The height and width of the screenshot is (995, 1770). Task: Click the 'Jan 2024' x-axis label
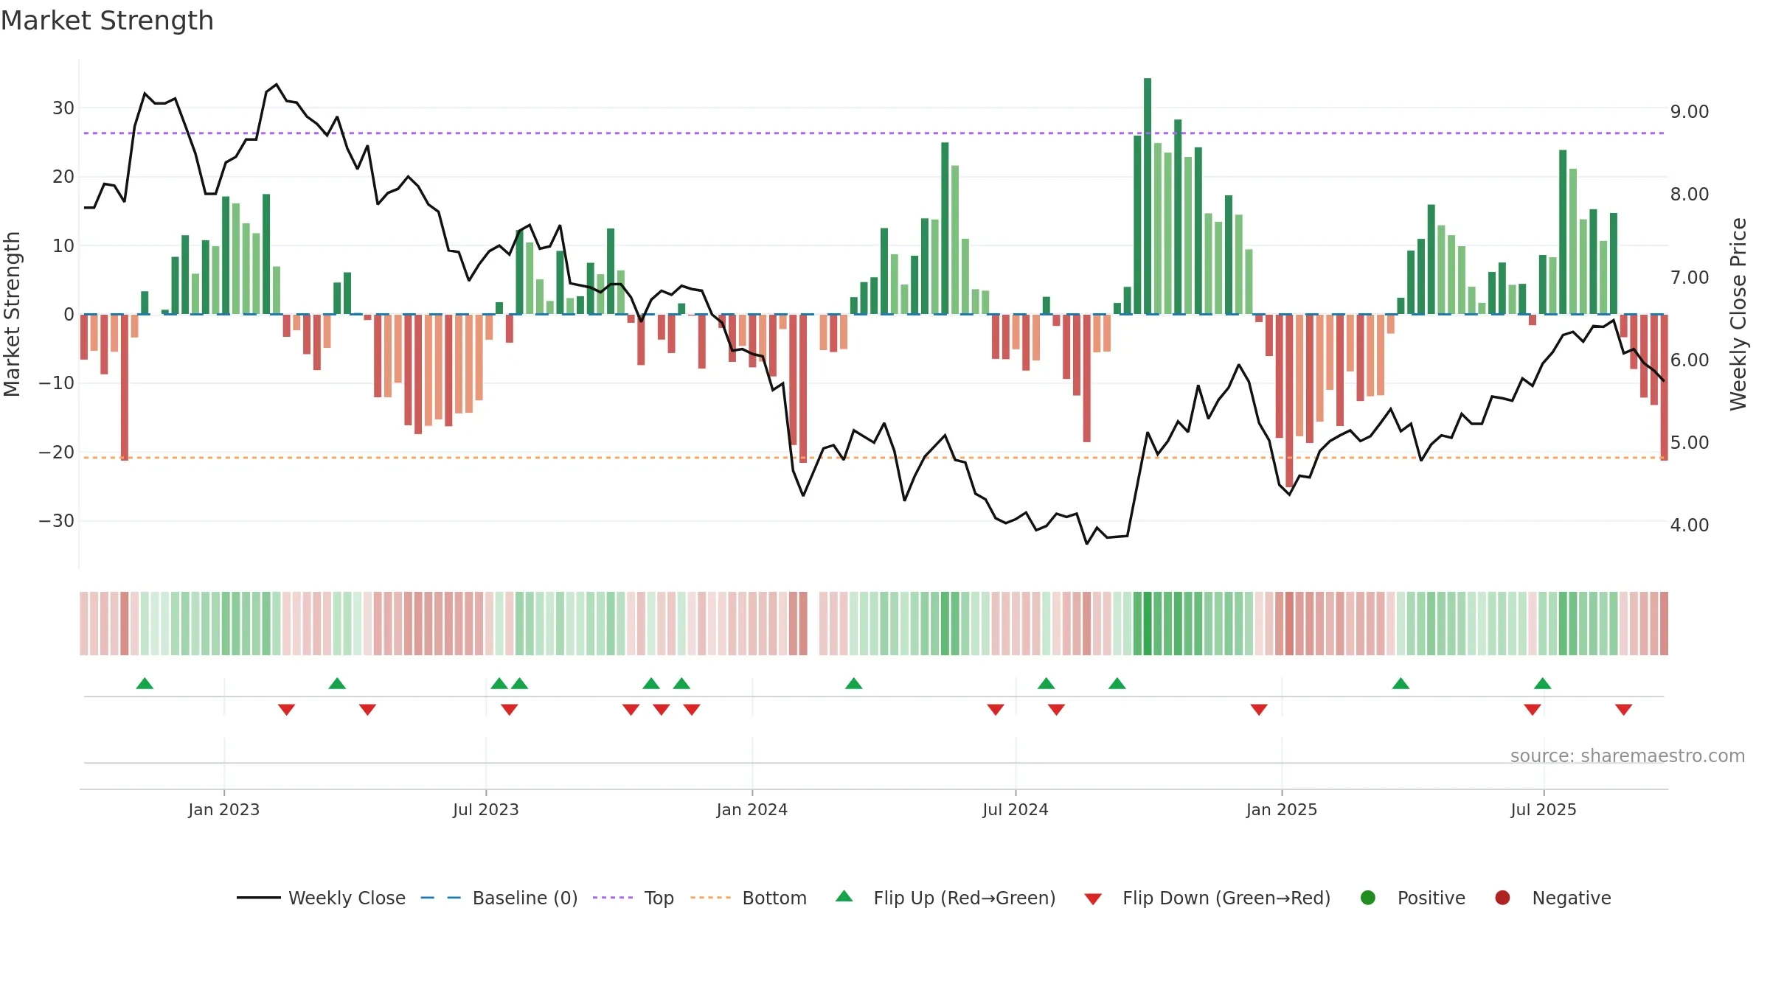coord(752,810)
